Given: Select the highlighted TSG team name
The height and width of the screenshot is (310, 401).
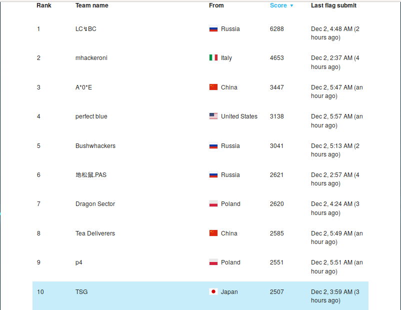Looking at the screenshot, I should 81,292.
